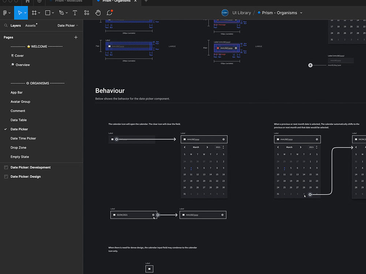Open the Figma main menu icon
The height and width of the screenshot is (274, 366).
[x=5, y=13]
